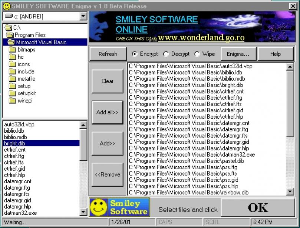The image size is (300, 228).
Task: Click the <<Remove button
Action: point(107,175)
